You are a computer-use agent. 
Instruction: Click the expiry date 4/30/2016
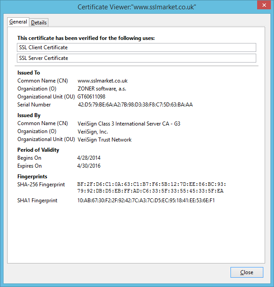click(89, 166)
